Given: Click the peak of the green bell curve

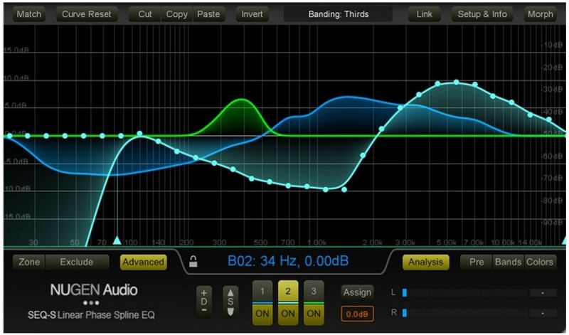Looking at the screenshot, I should pos(242,100).
